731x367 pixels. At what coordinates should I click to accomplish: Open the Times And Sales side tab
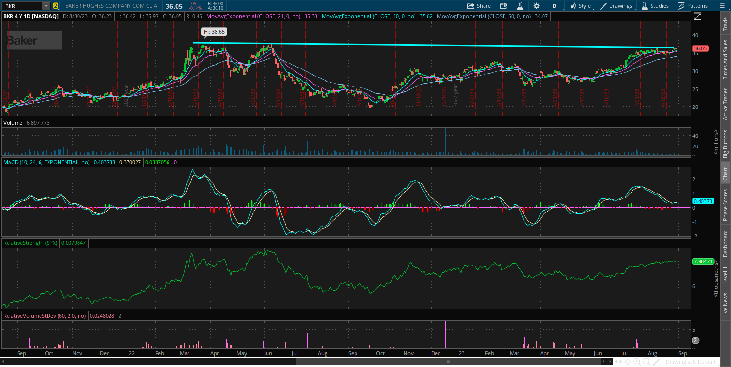(725, 59)
